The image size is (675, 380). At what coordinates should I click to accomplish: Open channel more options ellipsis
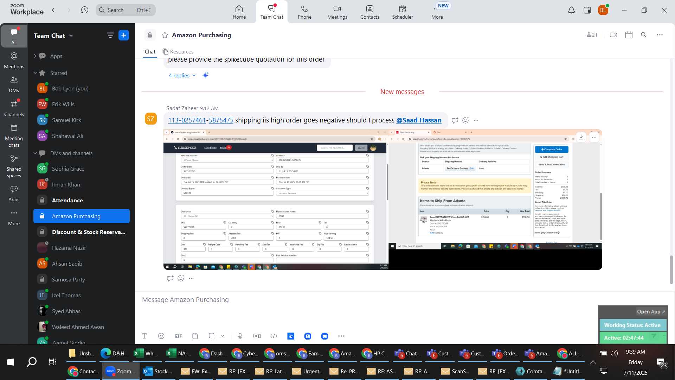[660, 35]
